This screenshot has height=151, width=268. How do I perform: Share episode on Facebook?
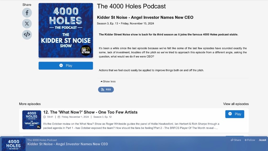click(27, 13)
